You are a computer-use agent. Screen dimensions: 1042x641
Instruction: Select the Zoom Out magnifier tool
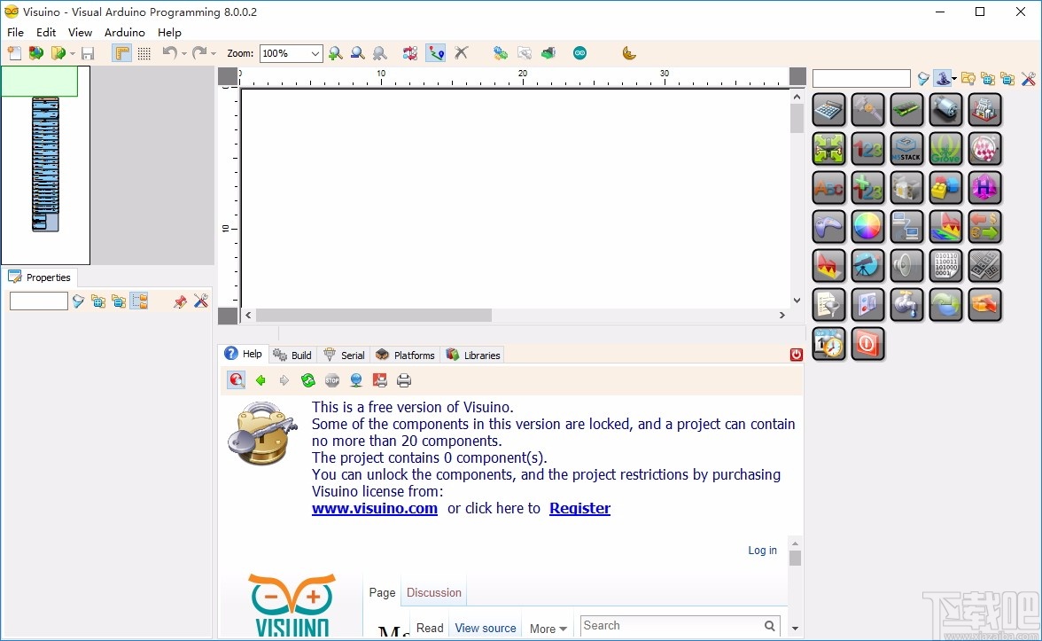click(357, 53)
